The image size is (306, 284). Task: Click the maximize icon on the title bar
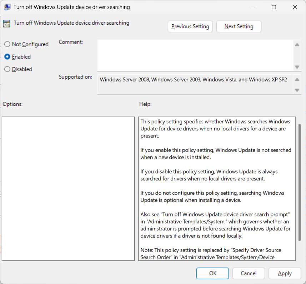274,7
